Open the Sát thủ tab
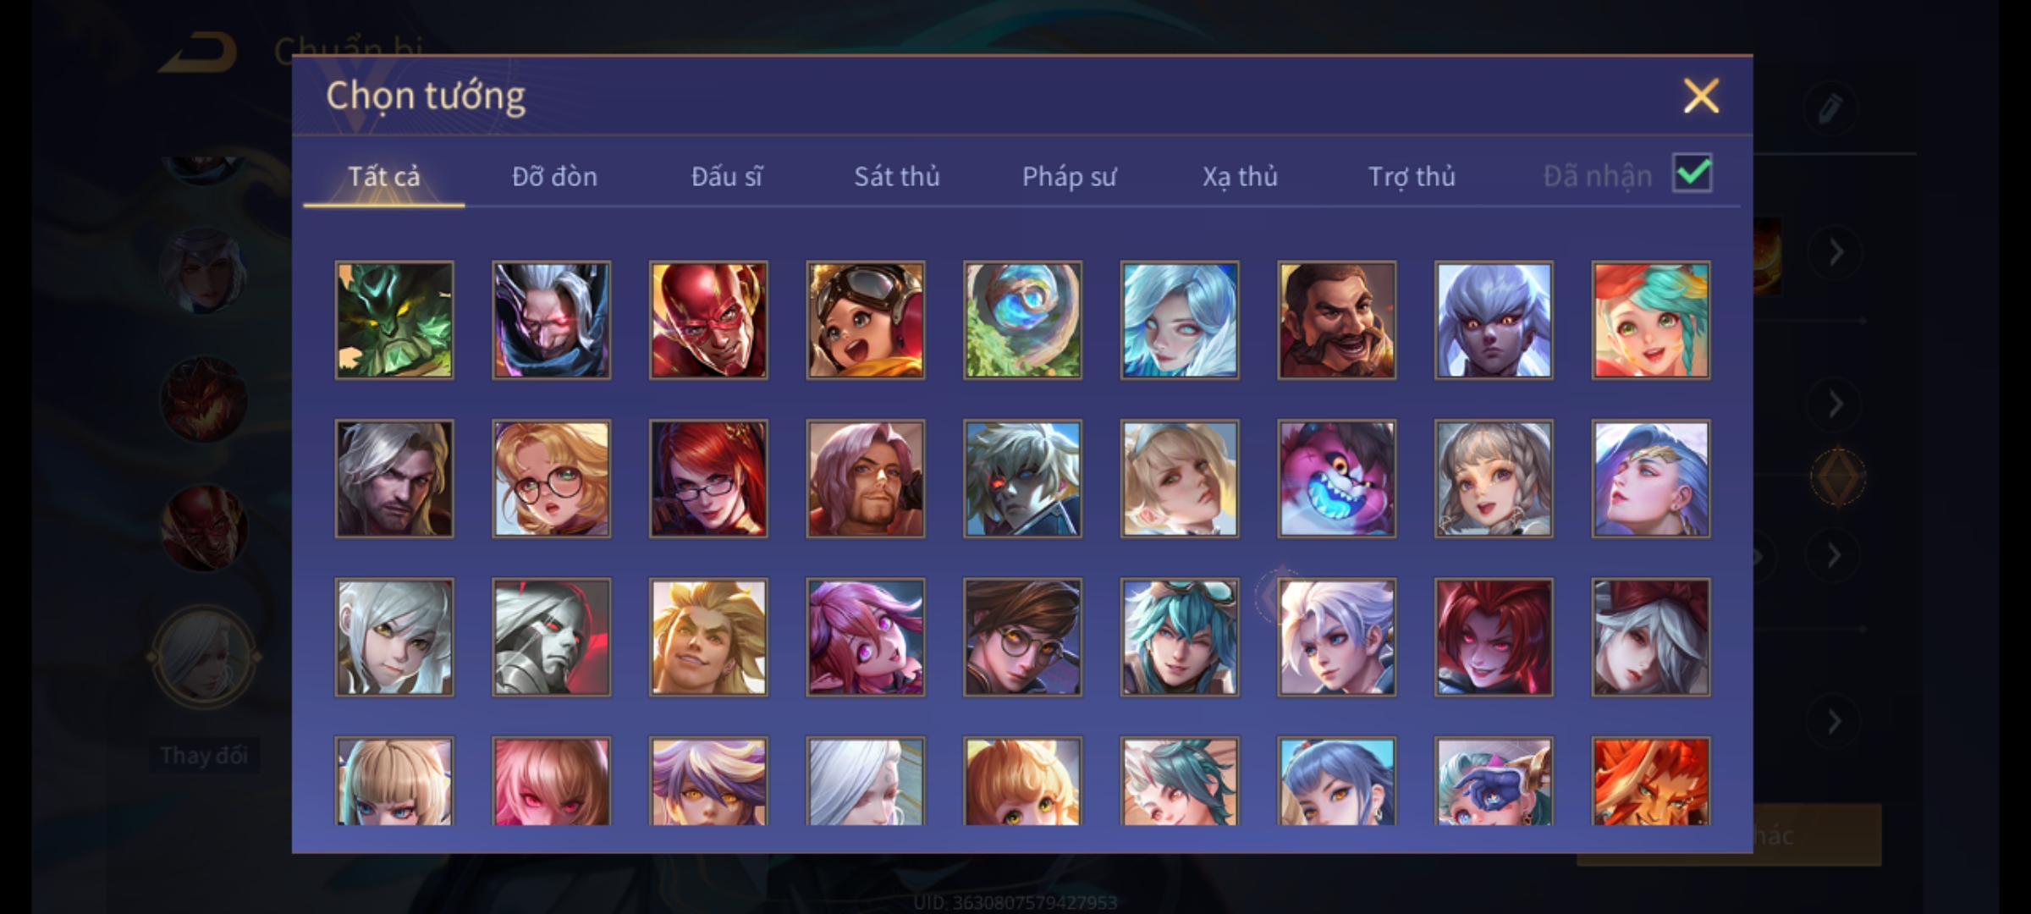Screen dimensions: 2031x914 coord(897,176)
